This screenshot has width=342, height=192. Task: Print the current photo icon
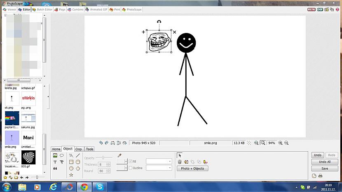tap(320, 176)
